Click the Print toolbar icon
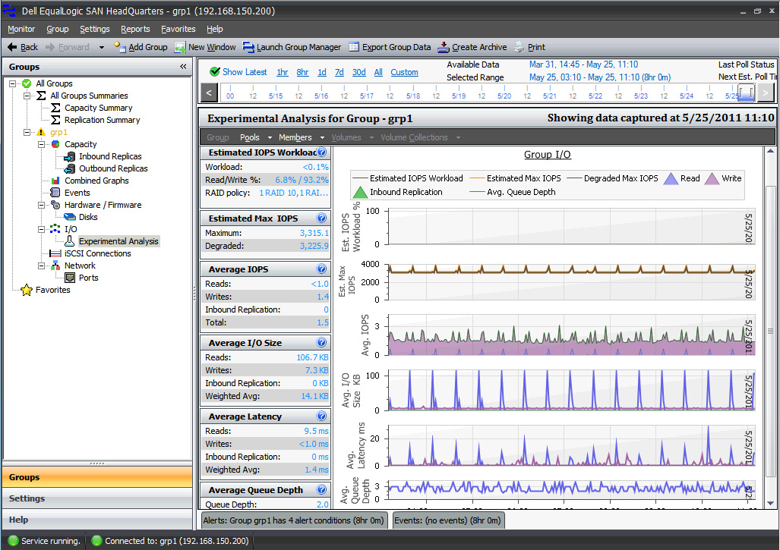780x550 pixels. tap(519, 47)
